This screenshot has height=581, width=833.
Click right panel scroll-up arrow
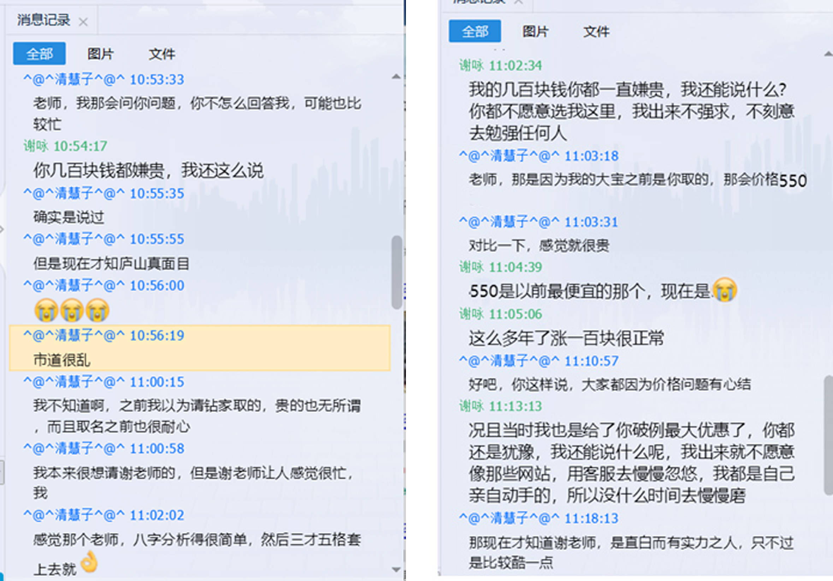(828, 54)
